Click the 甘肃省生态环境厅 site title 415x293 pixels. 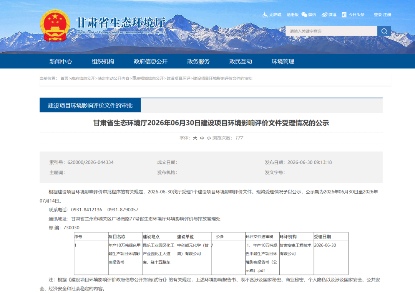[121, 23]
